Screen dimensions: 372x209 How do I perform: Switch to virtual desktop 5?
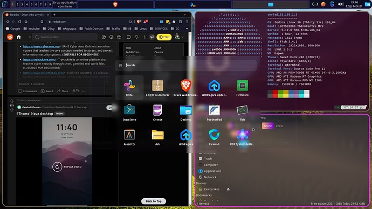[x=31, y=4]
